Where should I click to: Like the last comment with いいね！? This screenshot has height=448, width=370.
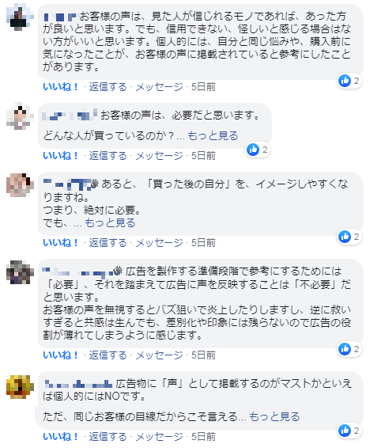point(60,437)
